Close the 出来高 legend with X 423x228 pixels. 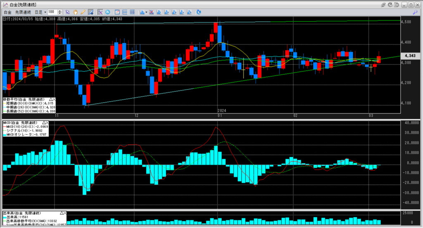point(65,213)
